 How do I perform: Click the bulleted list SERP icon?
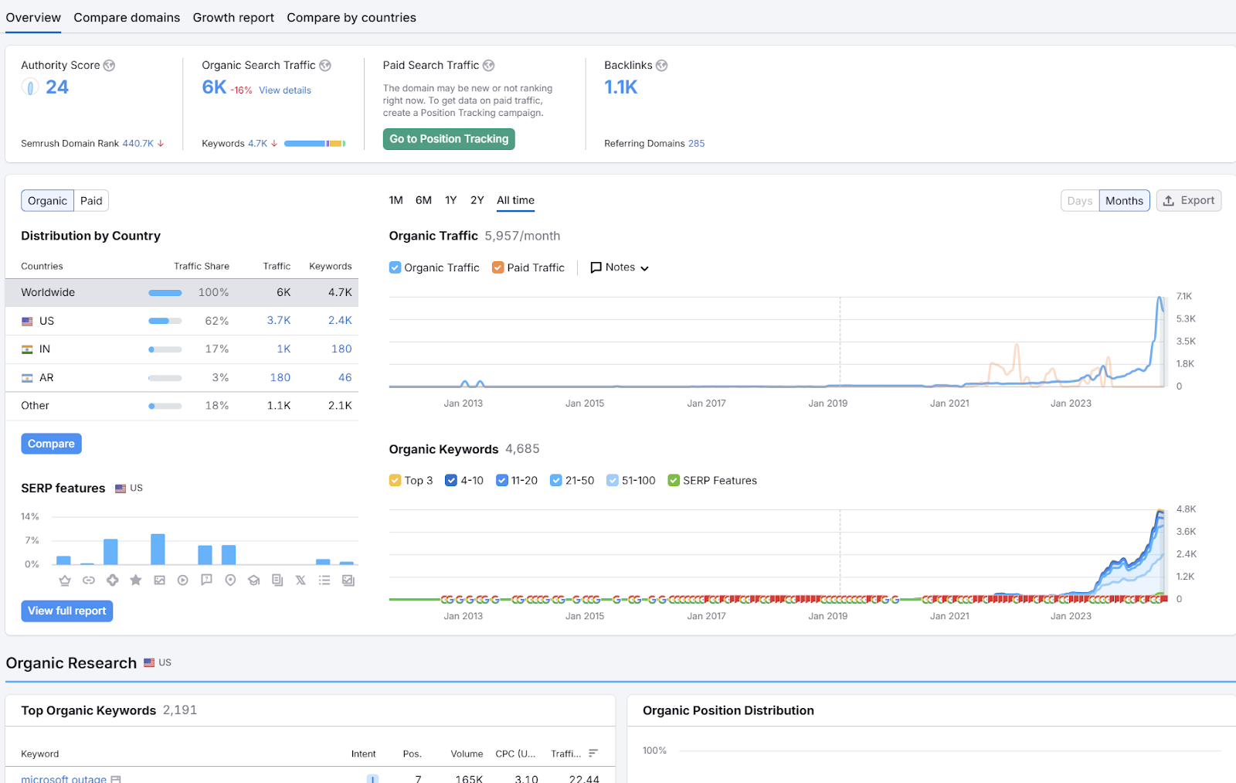tap(324, 580)
